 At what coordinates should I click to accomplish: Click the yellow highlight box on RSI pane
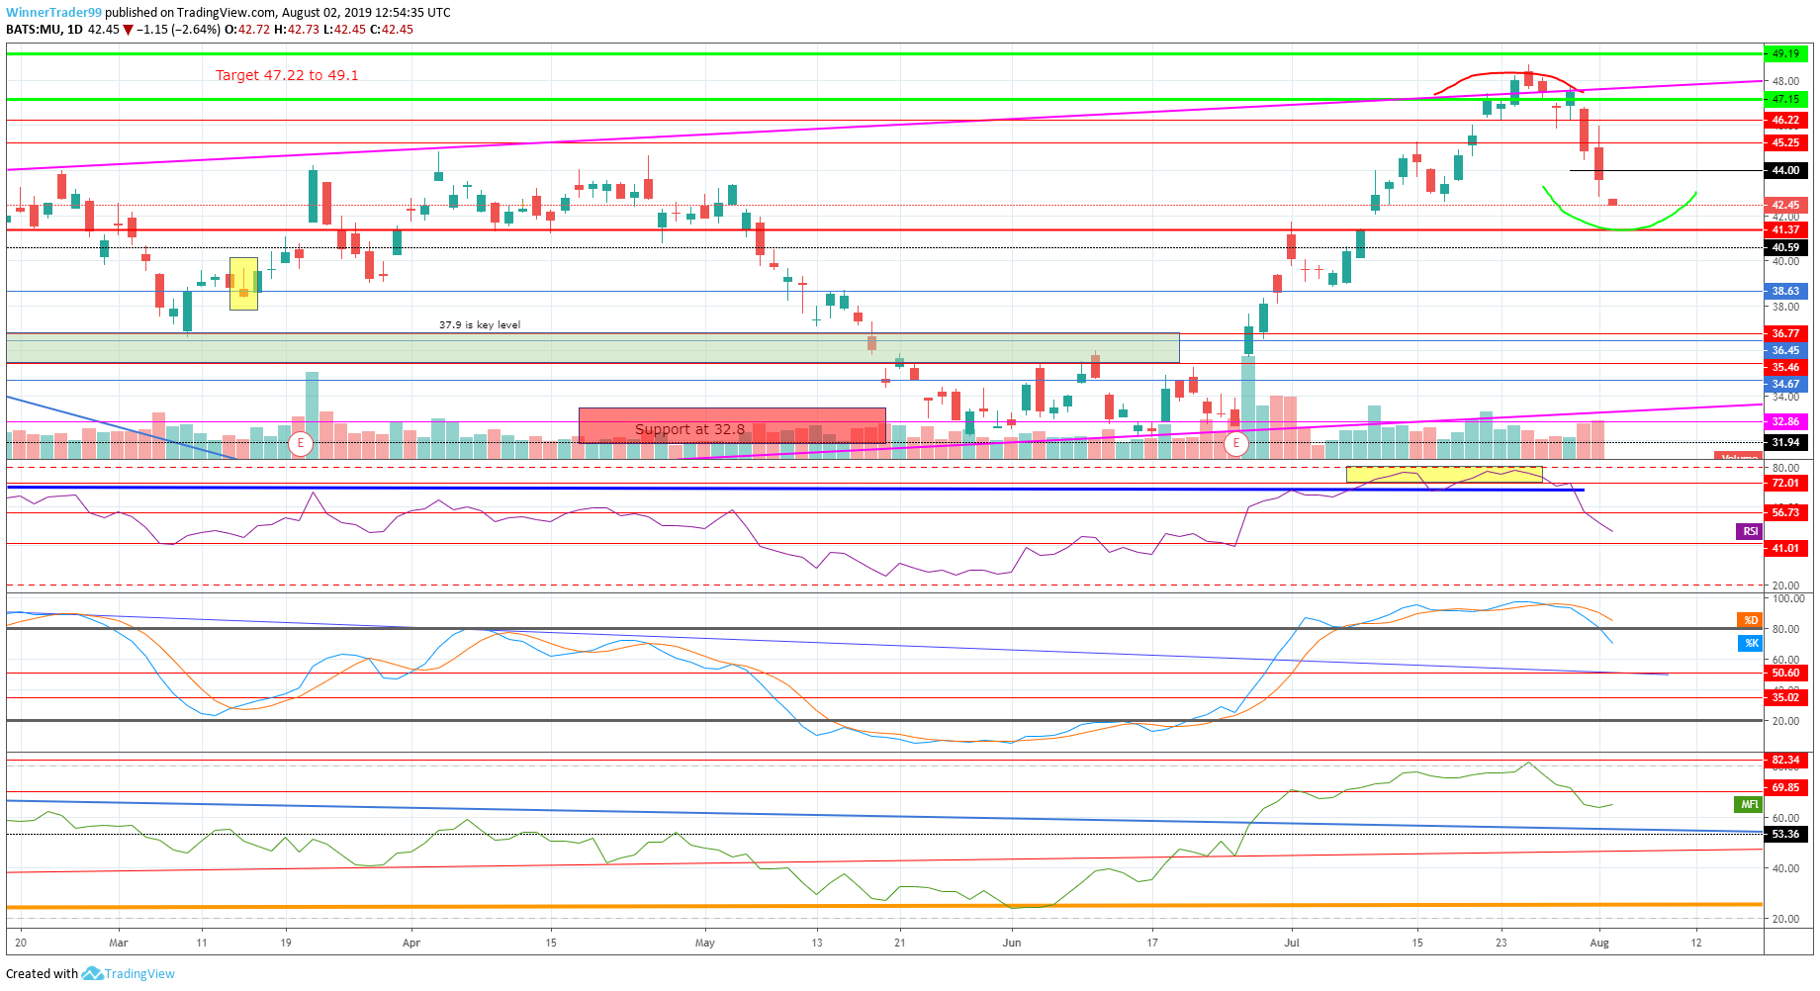pos(1444,475)
